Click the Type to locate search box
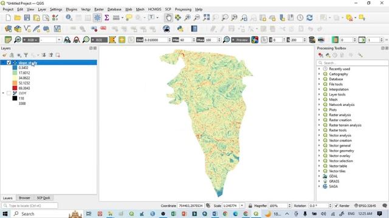Screen dimensions: 389x218 [x=30, y=206]
